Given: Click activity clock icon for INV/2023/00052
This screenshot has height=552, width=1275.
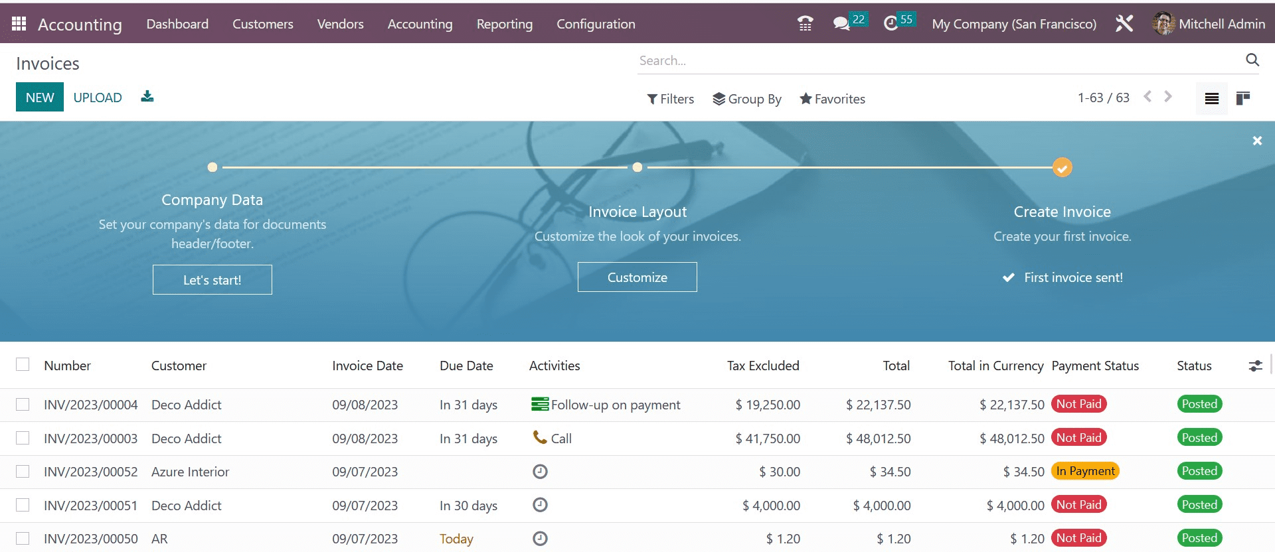Looking at the screenshot, I should tap(541, 472).
